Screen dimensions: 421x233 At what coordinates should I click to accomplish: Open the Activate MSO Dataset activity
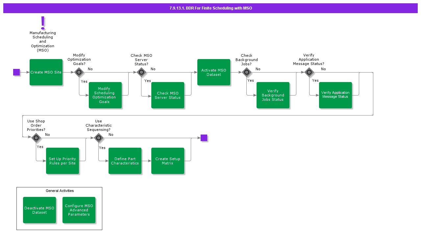coord(214,72)
